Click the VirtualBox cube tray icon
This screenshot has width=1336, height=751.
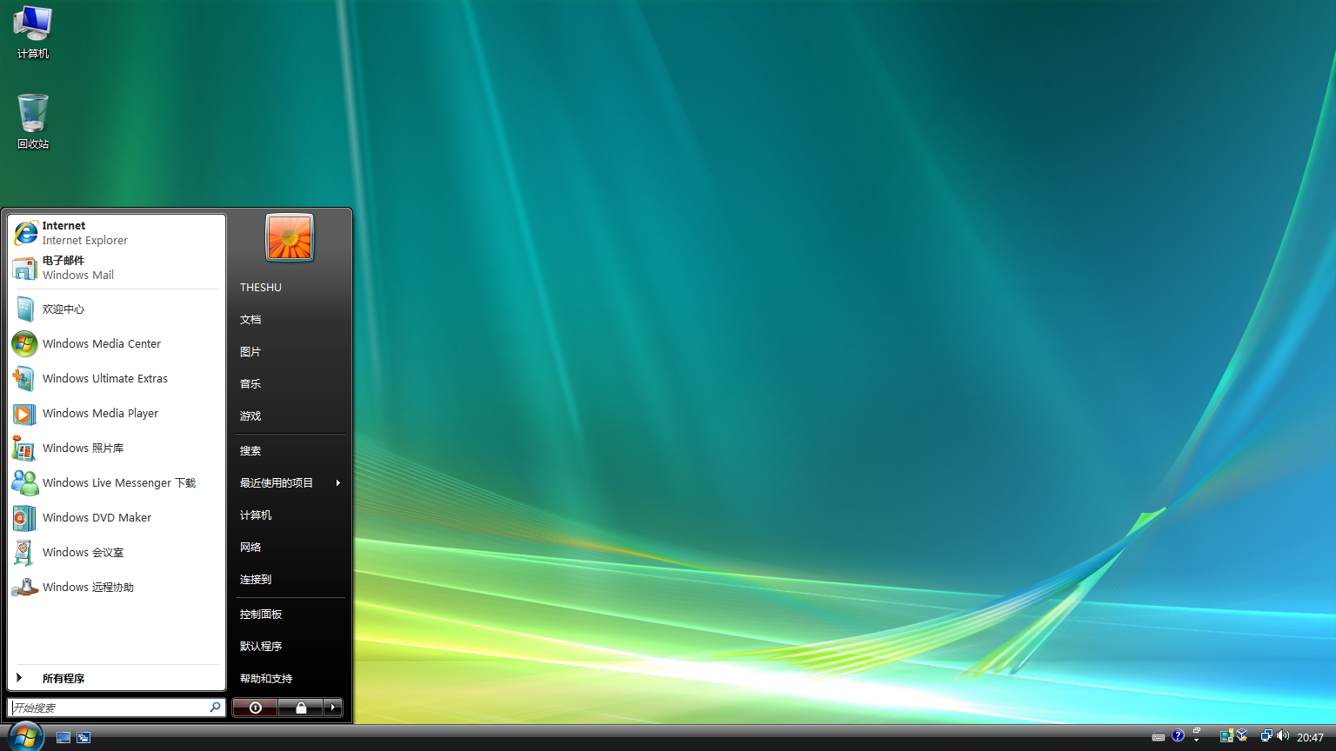click(x=1241, y=736)
